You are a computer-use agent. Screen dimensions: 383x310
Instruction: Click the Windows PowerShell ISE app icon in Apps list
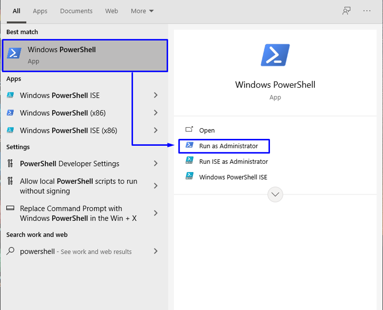(10, 95)
